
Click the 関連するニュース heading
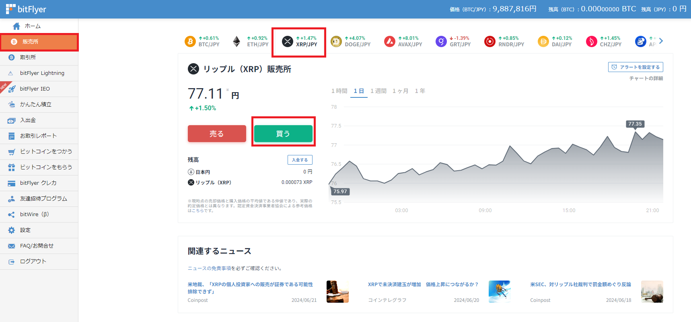(x=220, y=251)
